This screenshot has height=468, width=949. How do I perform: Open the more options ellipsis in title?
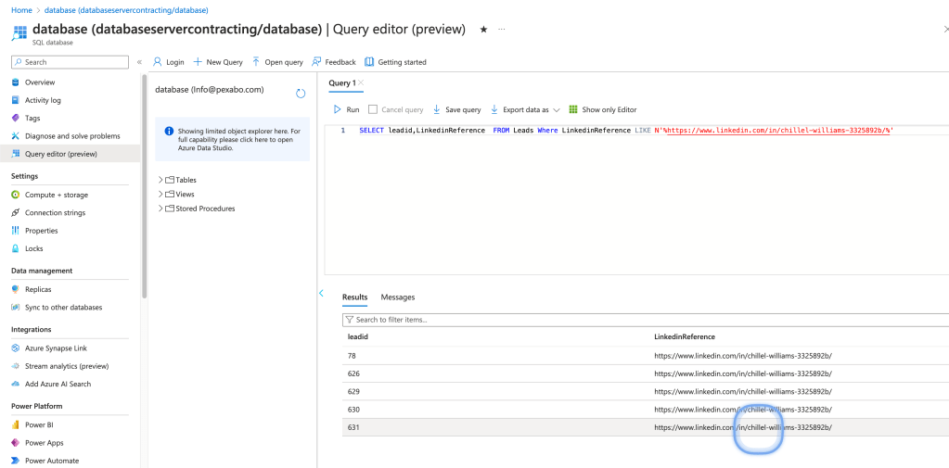502,29
